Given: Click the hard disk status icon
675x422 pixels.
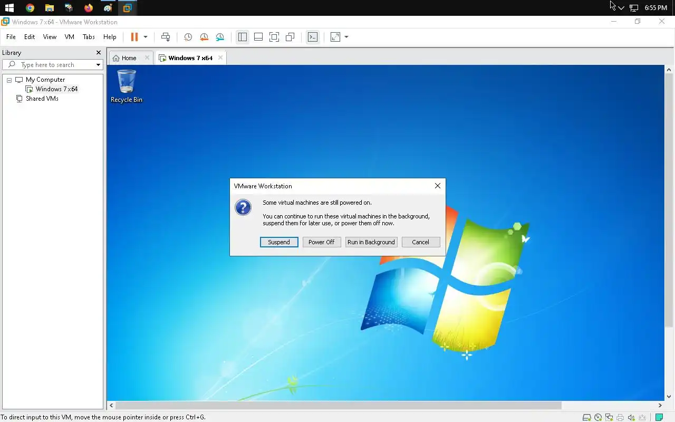Looking at the screenshot, I should 586,417.
